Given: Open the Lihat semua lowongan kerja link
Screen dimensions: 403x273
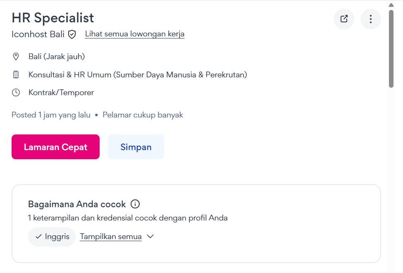Looking at the screenshot, I should [x=135, y=34].
